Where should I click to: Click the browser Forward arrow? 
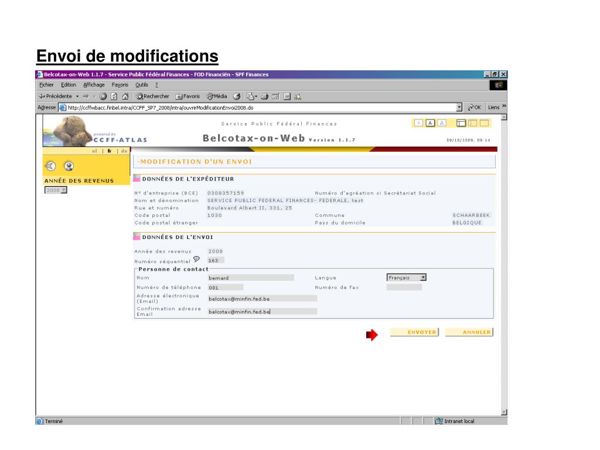pyautogui.click(x=86, y=97)
